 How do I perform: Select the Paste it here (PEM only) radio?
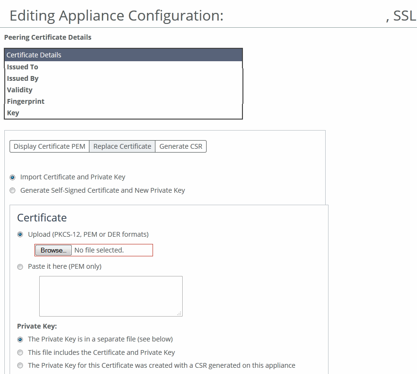coord(20,267)
